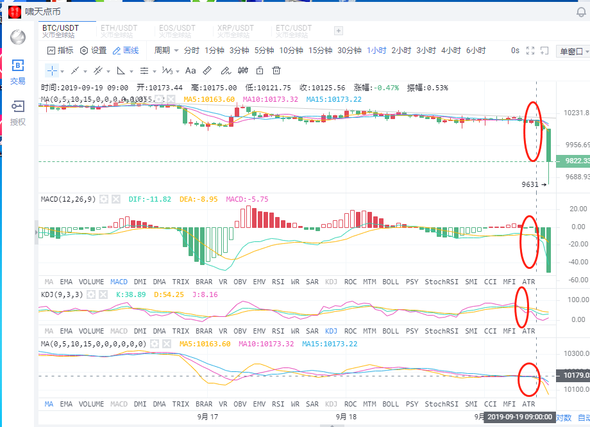This screenshot has height=427, width=590.
Task: Select the parallel channel drawing tool
Action: tap(98, 70)
